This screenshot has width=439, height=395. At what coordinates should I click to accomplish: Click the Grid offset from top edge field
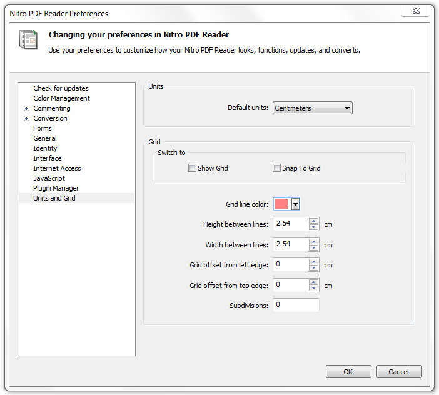point(291,286)
